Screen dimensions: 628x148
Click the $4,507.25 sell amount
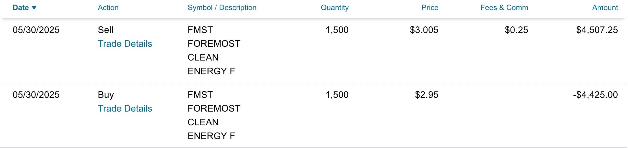coord(597,30)
